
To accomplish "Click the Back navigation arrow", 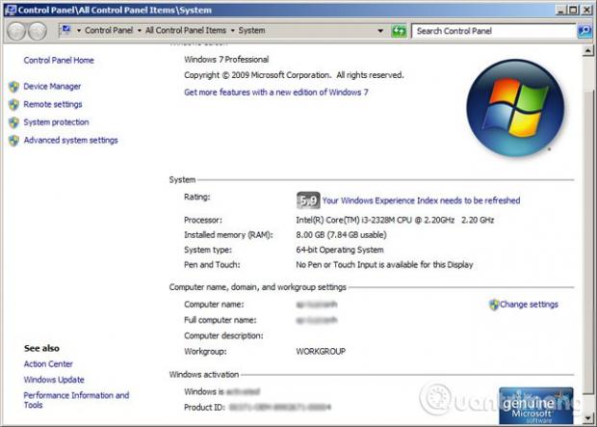I will point(16,31).
